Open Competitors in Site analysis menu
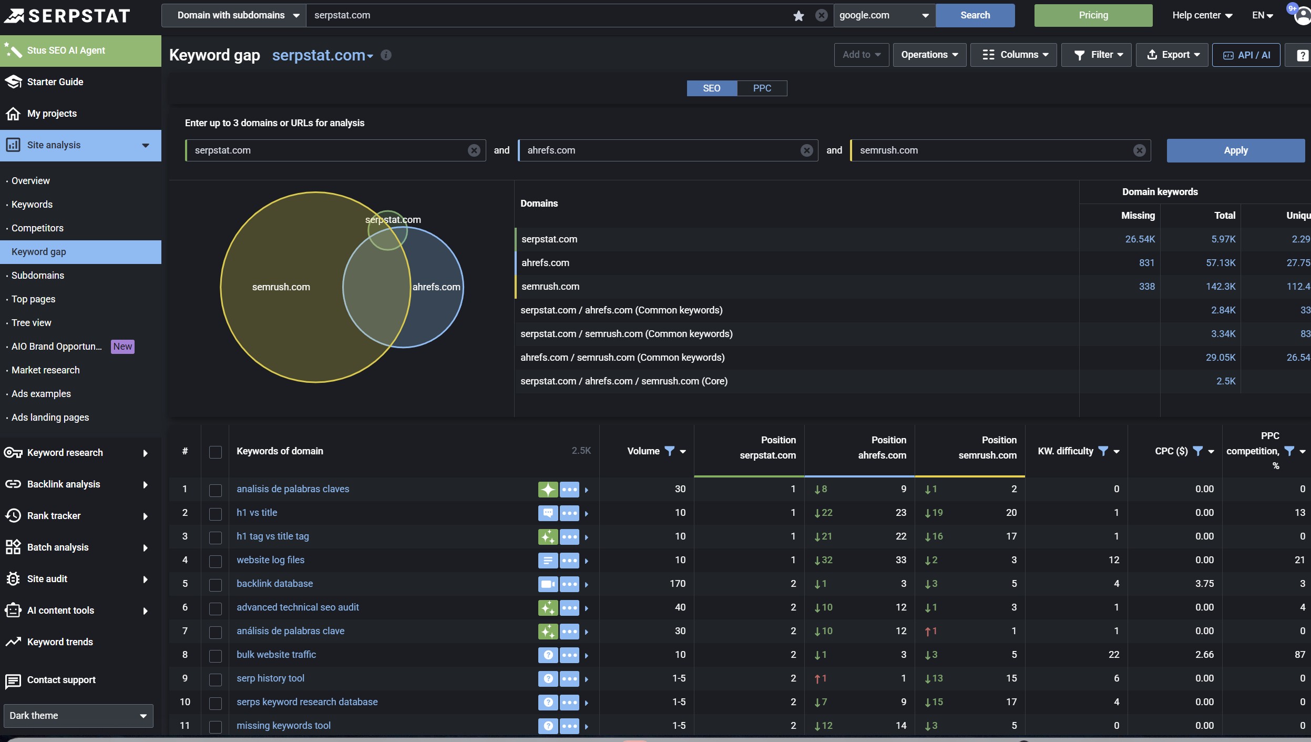Image resolution: width=1311 pixels, height=742 pixels. click(x=37, y=228)
